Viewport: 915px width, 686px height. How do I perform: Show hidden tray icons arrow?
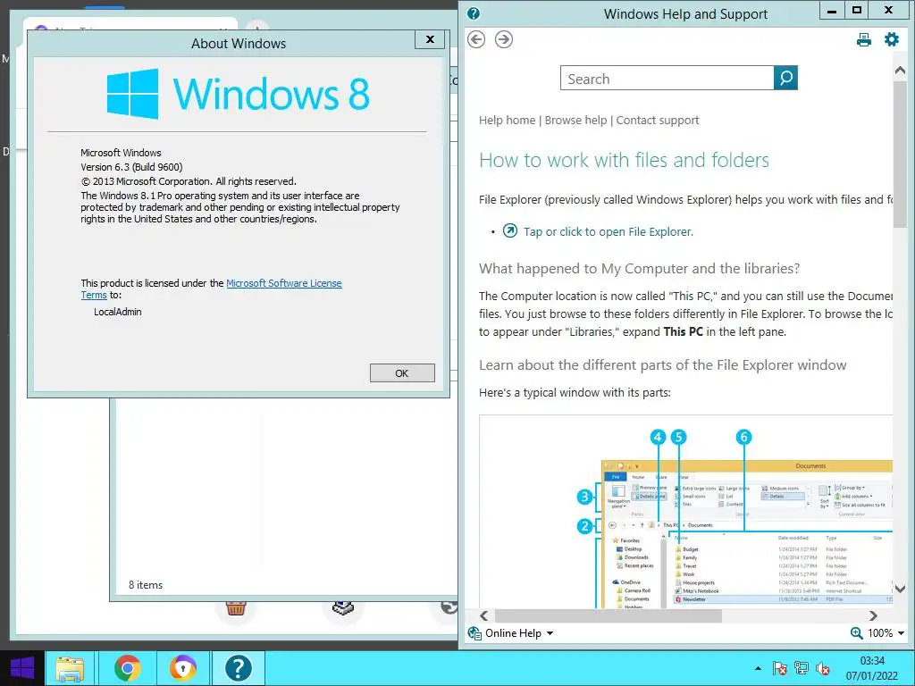[x=758, y=668]
